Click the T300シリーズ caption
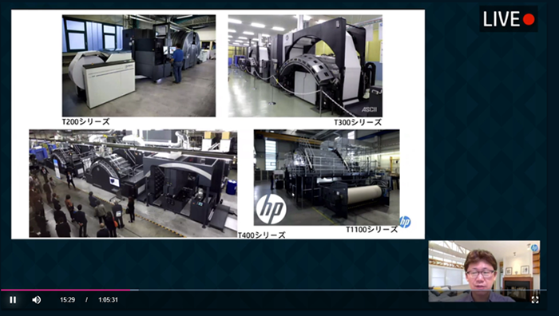 [358, 123]
